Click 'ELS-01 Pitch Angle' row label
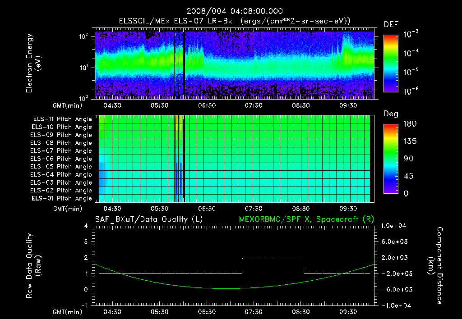Screen dimensions: 462x319 62,198
